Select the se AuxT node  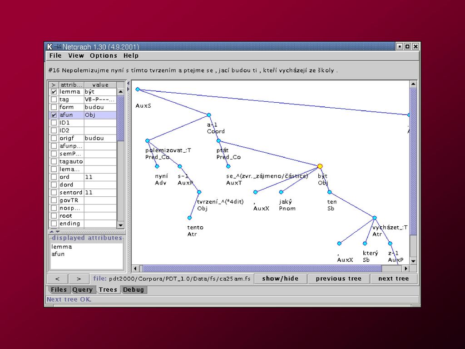point(228,166)
